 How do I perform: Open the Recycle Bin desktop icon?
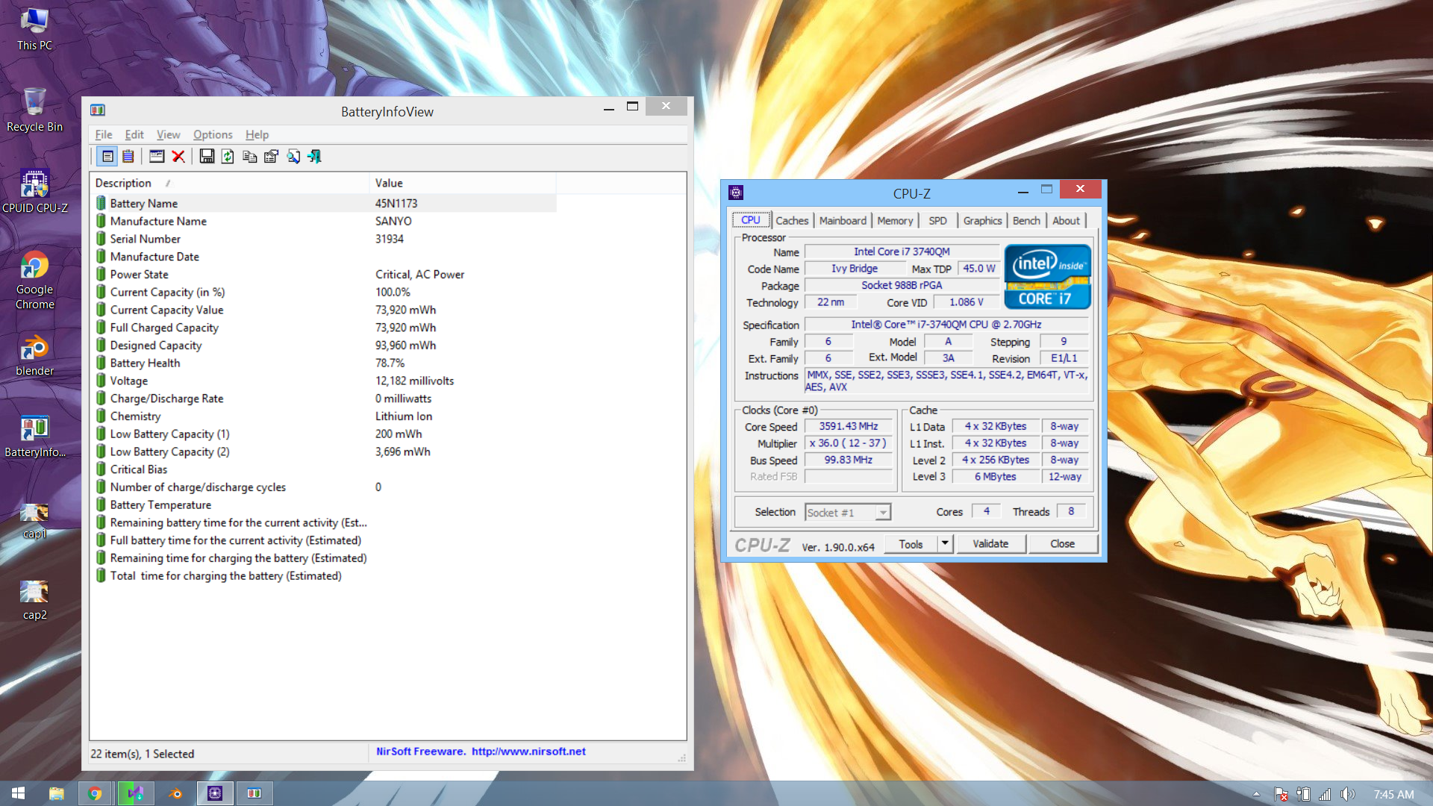click(34, 110)
